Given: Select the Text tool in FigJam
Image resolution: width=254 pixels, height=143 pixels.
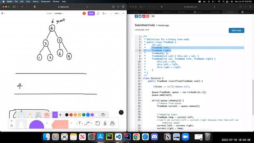Looking at the screenshot, I should 79,124.
